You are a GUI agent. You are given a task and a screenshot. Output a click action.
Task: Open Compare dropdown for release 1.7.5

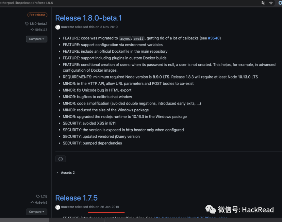pyautogui.click(x=37, y=212)
